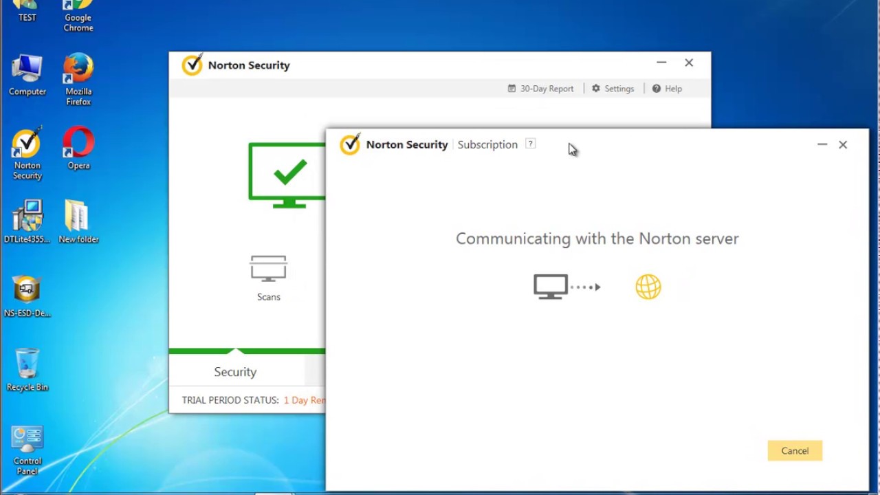Cancel the server communication
The height and width of the screenshot is (495, 880).
click(x=795, y=451)
